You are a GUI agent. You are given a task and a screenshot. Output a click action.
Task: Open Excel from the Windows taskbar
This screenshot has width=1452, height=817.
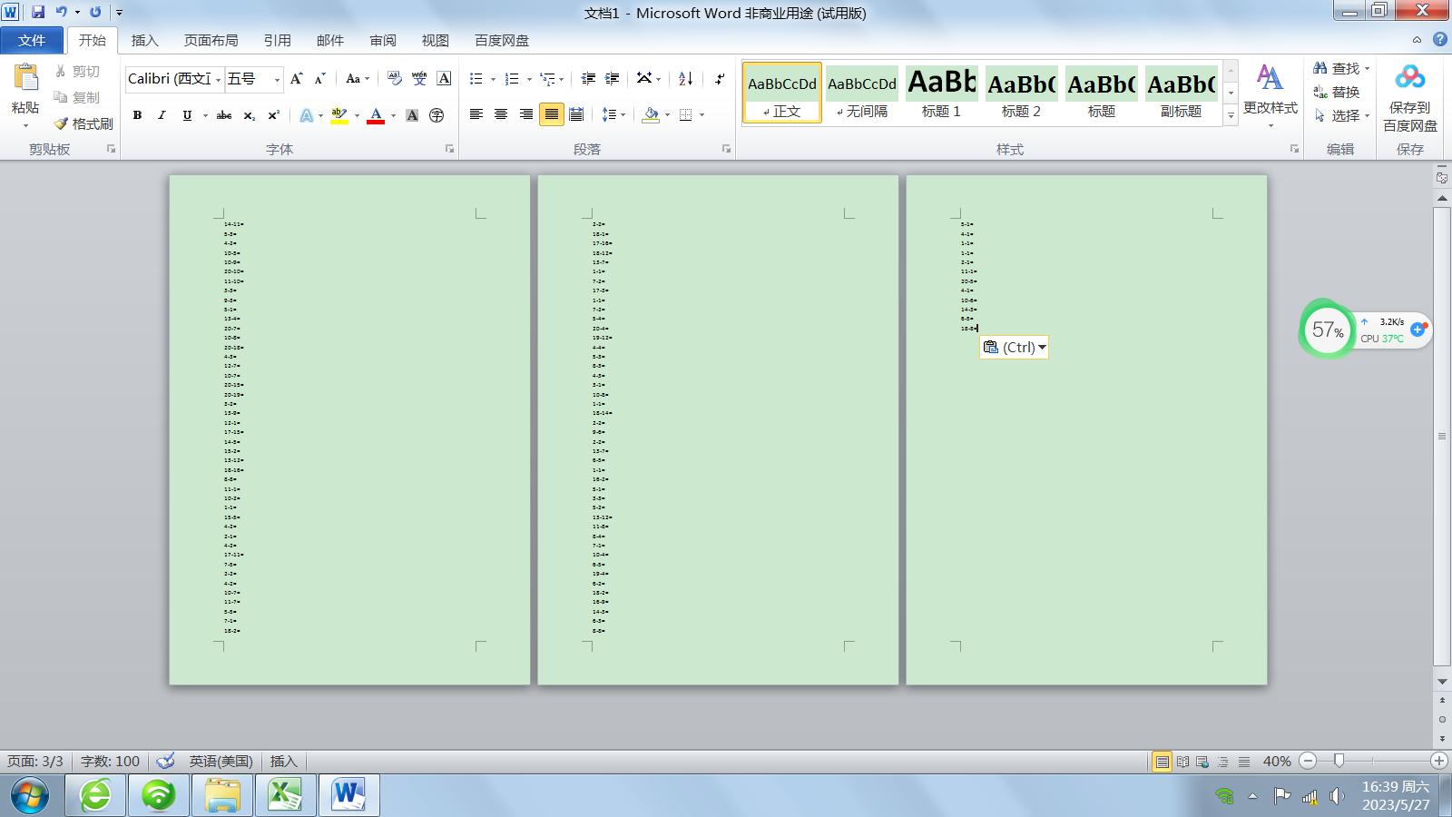[285, 795]
